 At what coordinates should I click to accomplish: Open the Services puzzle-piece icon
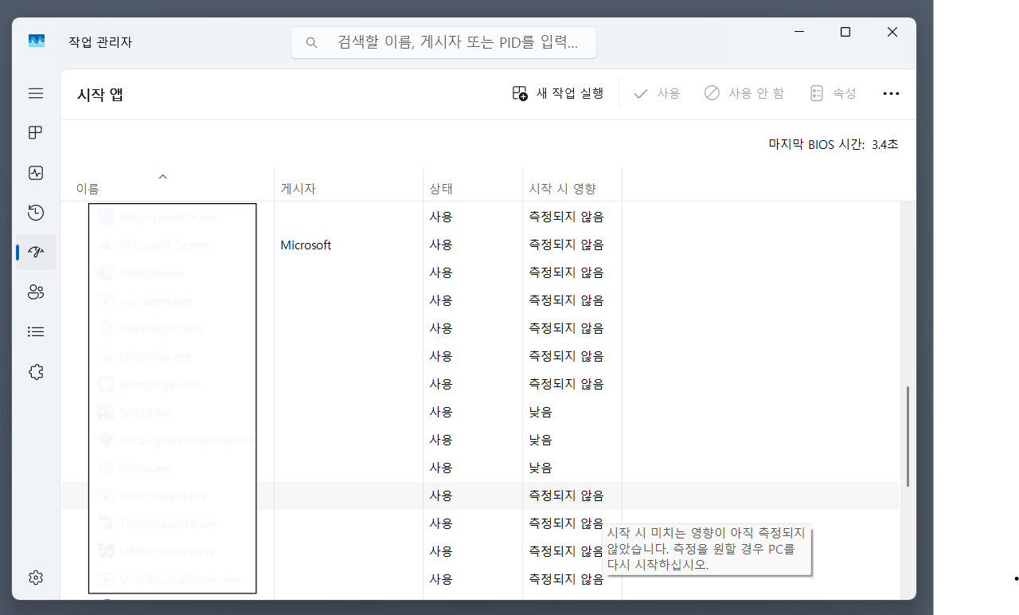click(x=36, y=372)
